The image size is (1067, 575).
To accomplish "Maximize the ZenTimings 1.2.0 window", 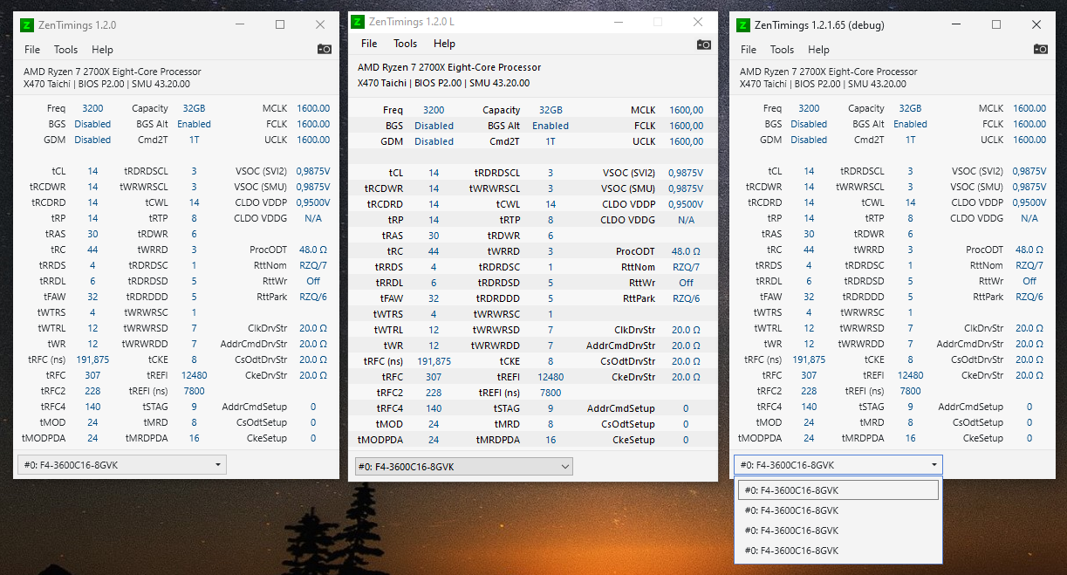I will point(280,24).
